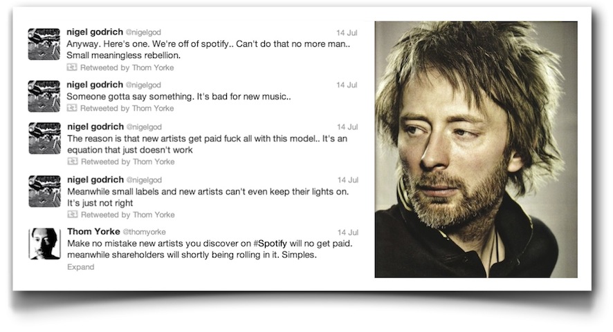613x332 pixels.
Task: Open the large portrait photo on the right
Action: click(476, 149)
